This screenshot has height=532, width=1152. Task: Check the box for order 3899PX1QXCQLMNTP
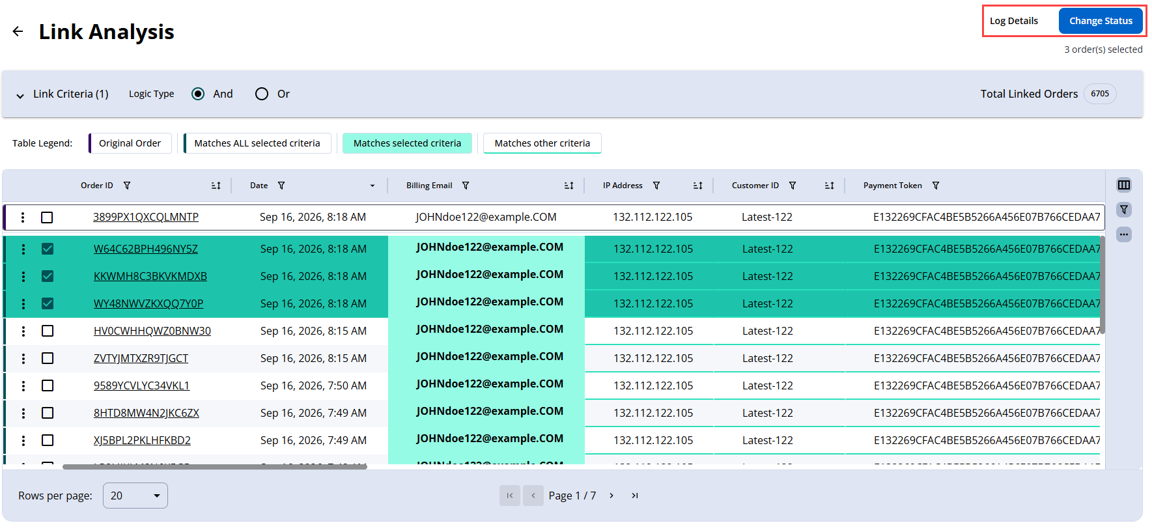coord(47,217)
